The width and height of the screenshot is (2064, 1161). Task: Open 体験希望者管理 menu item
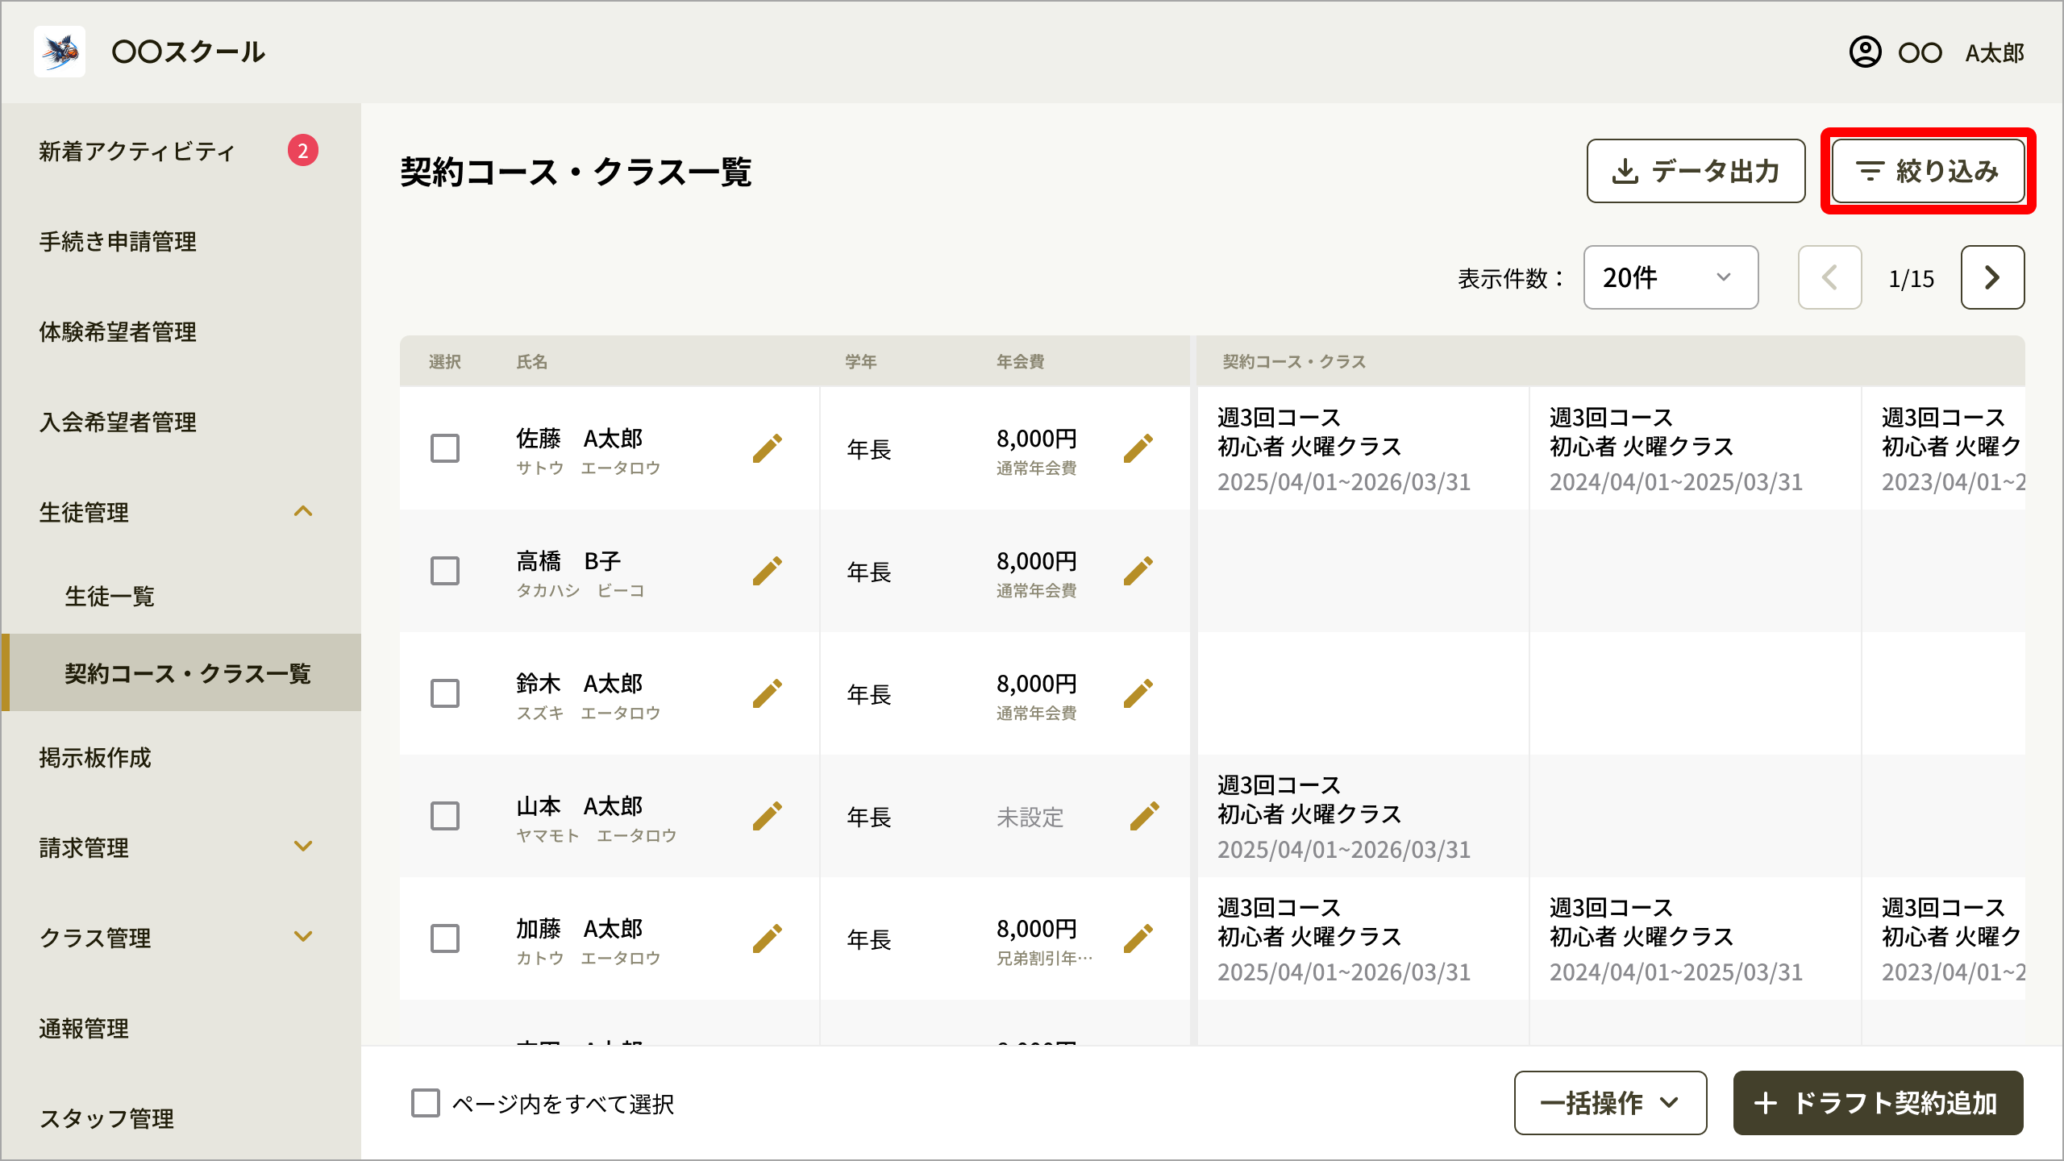click(181, 331)
